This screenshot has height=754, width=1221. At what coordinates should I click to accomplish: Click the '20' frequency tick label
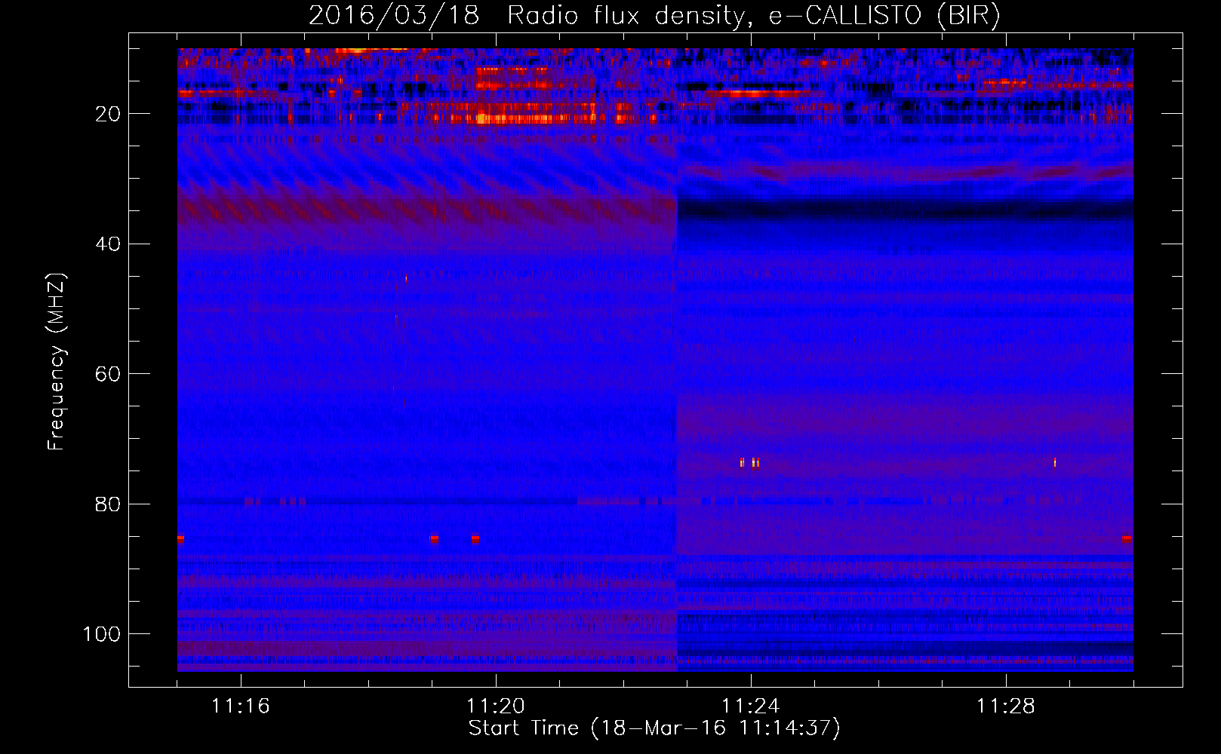click(108, 114)
